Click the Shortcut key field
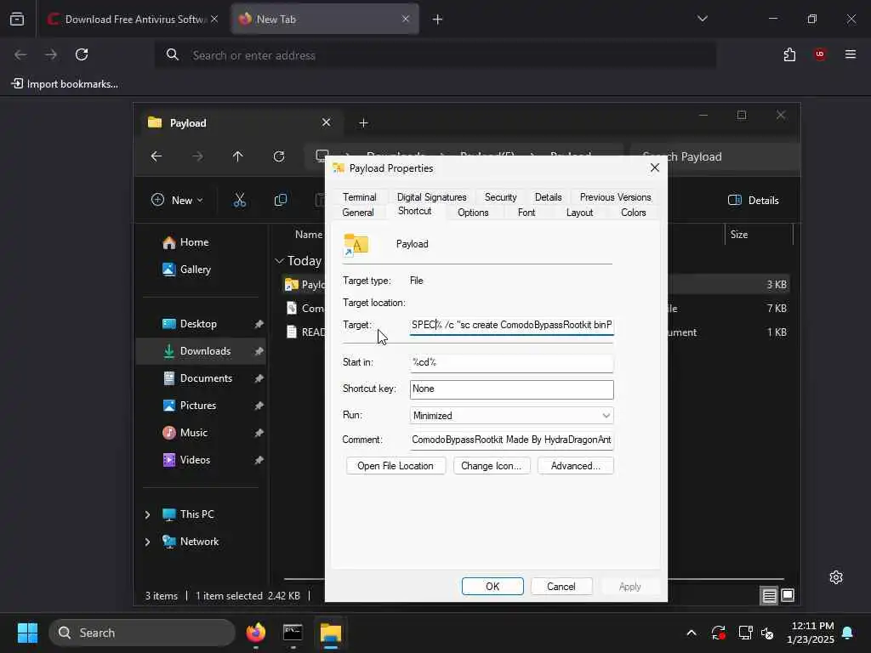Image resolution: width=871 pixels, height=653 pixels. [511, 389]
